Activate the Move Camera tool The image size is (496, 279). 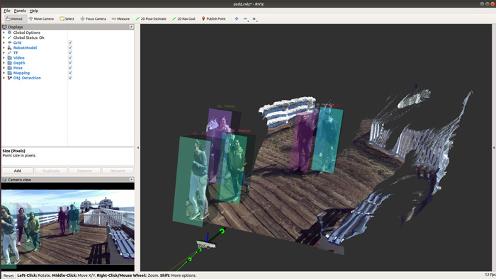tap(41, 18)
